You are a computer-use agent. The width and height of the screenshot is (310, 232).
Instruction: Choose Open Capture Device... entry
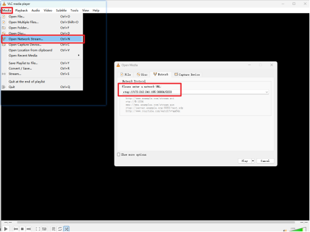coord(42,45)
